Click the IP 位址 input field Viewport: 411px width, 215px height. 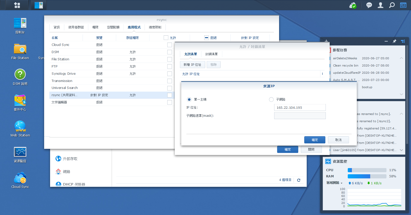(300, 108)
